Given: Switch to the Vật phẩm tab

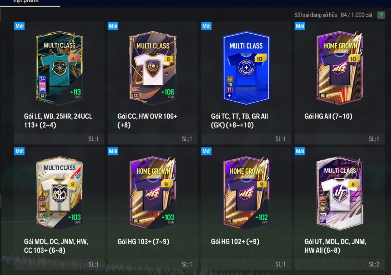Looking at the screenshot, I should [26, 1].
